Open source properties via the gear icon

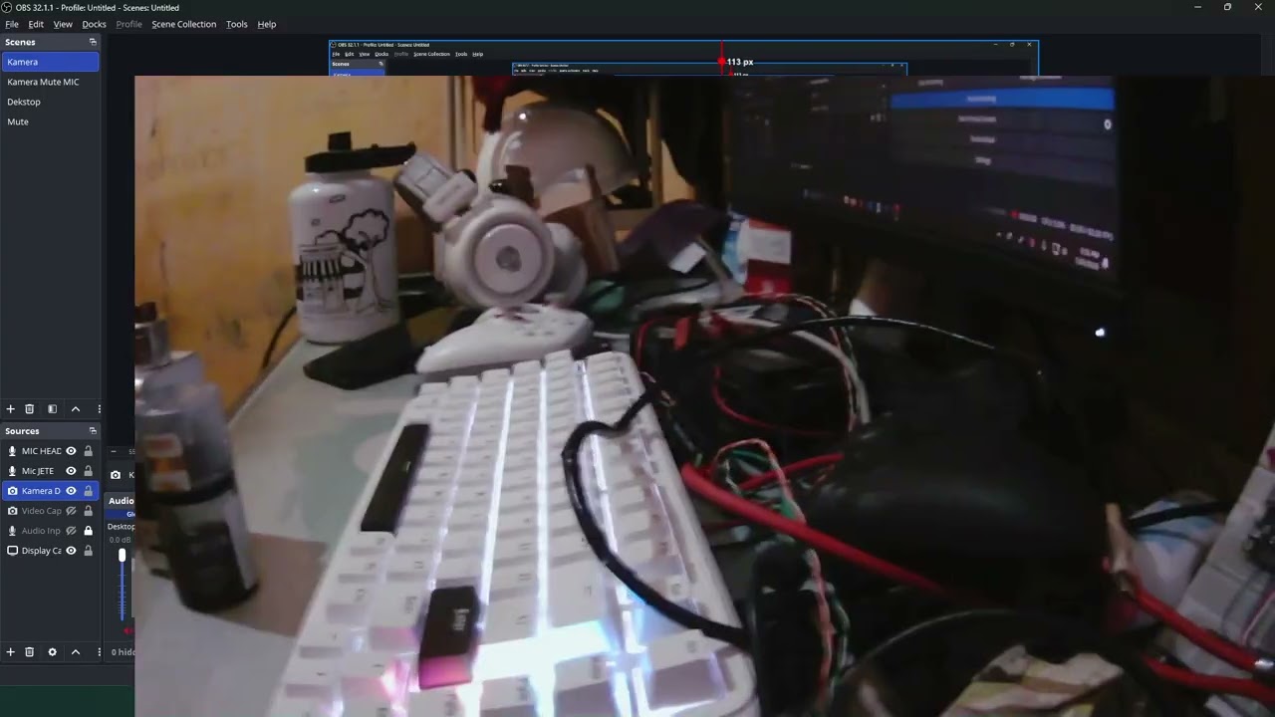tap(53, 652)
